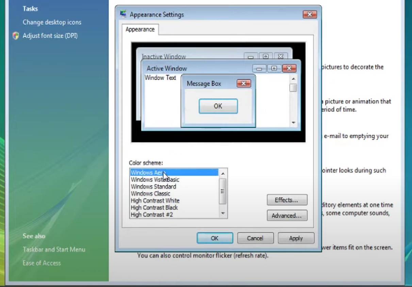Click the preview Active Window title bar
412x287 pixels.
click(x=221, y=68)
